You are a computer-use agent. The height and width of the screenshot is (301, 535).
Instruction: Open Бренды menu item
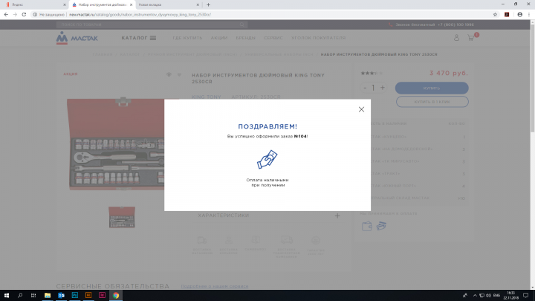coord(246,38)
